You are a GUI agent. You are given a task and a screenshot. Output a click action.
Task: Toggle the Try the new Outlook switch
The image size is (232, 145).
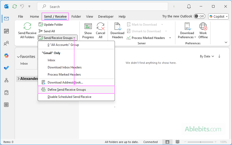[200, 16]
